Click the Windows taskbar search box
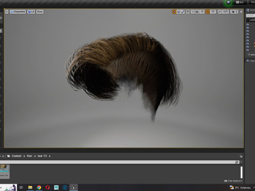 (8, 187)
